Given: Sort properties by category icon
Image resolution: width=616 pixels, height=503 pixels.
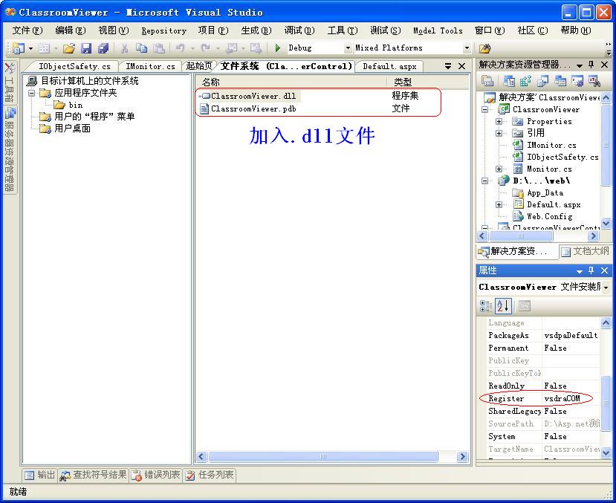Looking at the screenshot, I should point(486,306).
